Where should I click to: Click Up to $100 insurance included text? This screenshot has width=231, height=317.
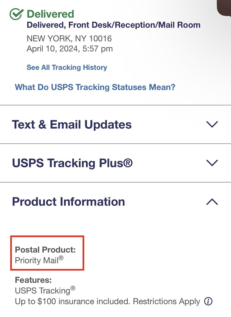pyautogui.click(x=107, y=301)
